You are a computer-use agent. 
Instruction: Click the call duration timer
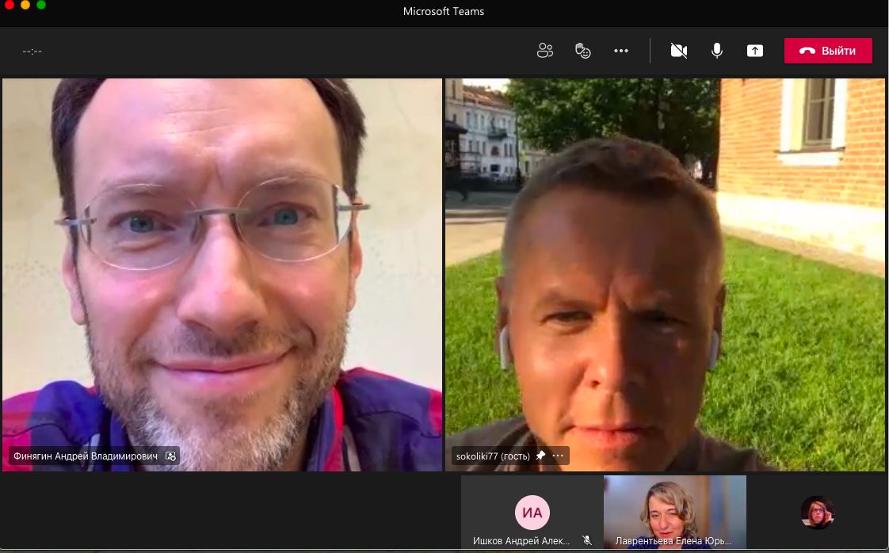click(x=32, y=51)
